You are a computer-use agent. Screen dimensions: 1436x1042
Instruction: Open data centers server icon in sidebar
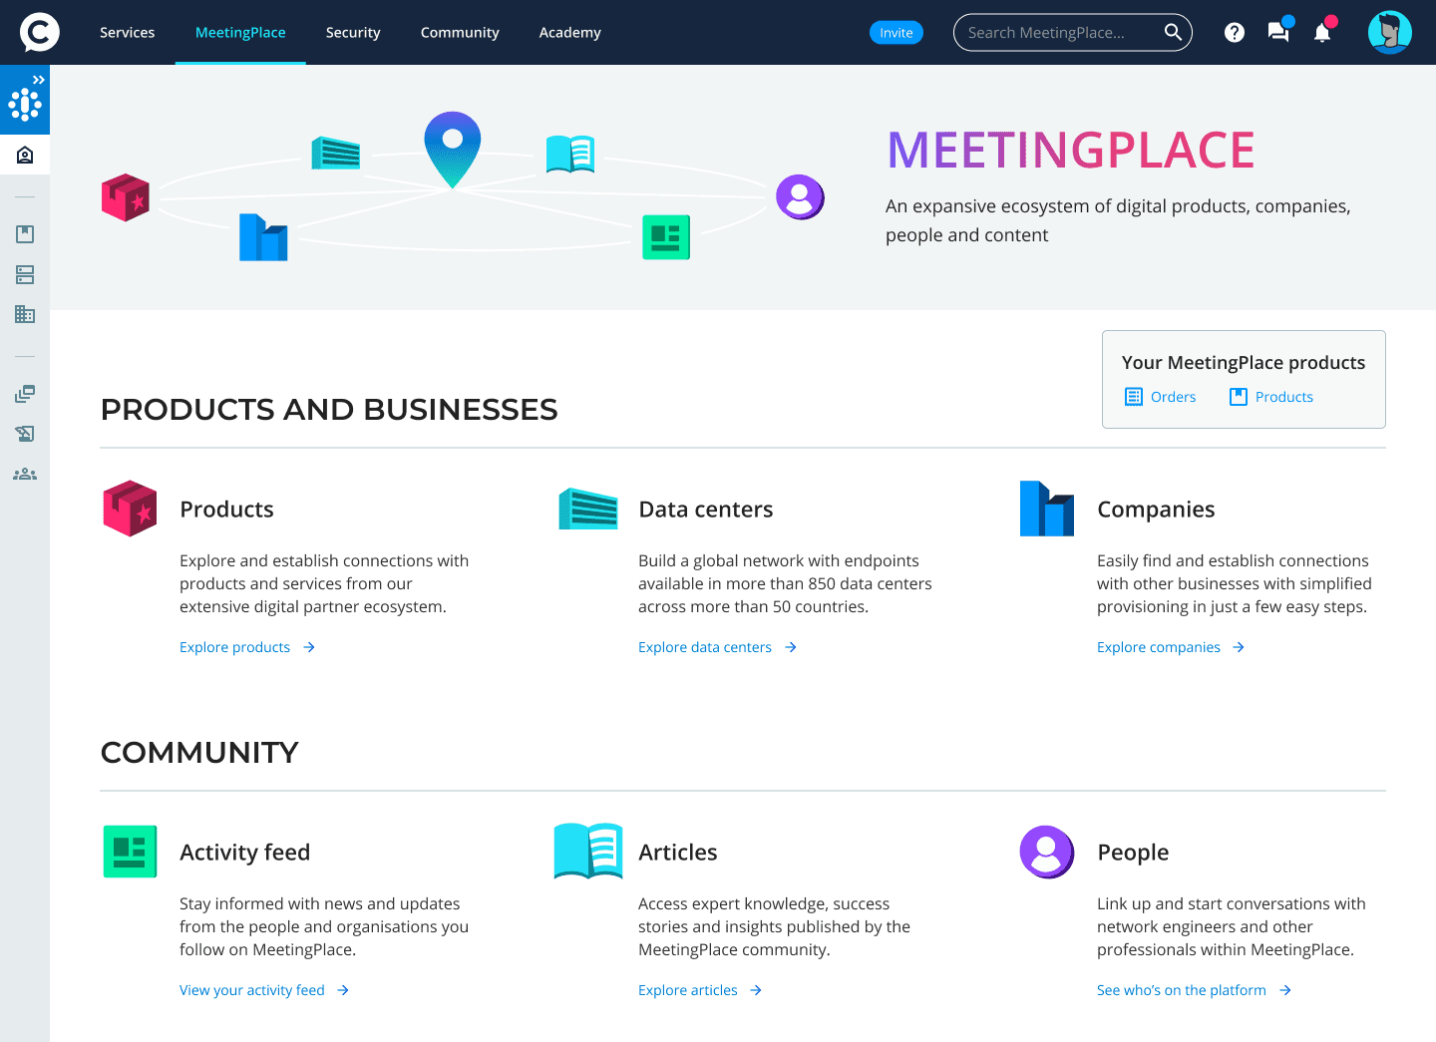[x=25, y=274]
